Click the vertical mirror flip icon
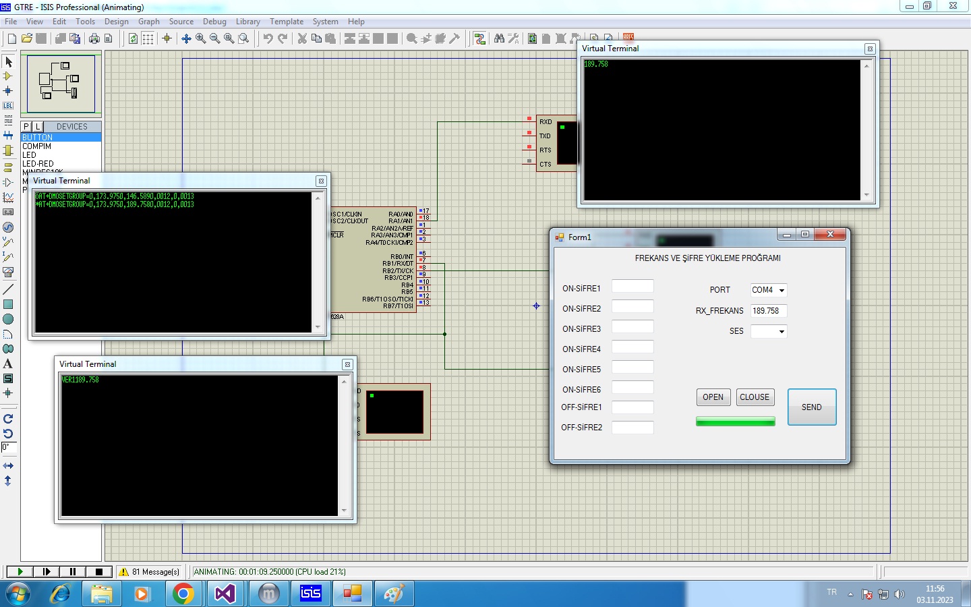This screenshot has height=607, width=971. pos(8,481)
